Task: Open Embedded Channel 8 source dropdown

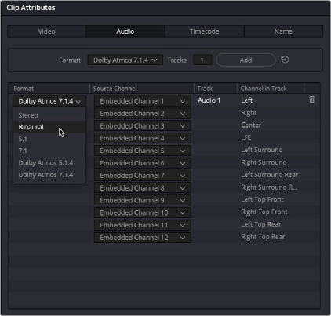Action: 143,188
